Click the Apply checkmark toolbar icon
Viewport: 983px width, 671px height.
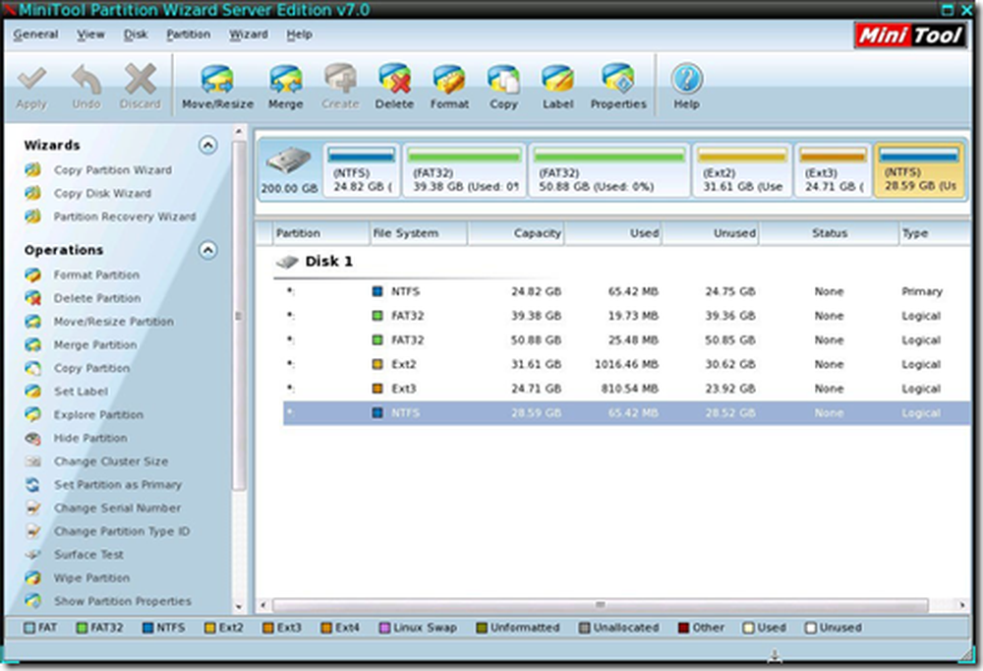[32, 79]
